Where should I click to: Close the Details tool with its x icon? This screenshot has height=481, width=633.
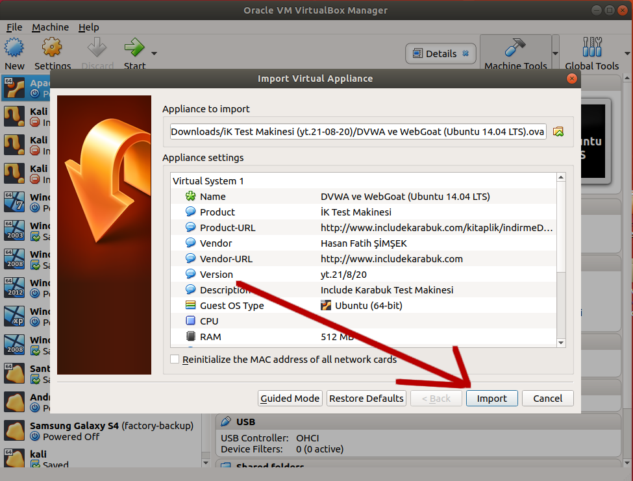pos(465,53)
